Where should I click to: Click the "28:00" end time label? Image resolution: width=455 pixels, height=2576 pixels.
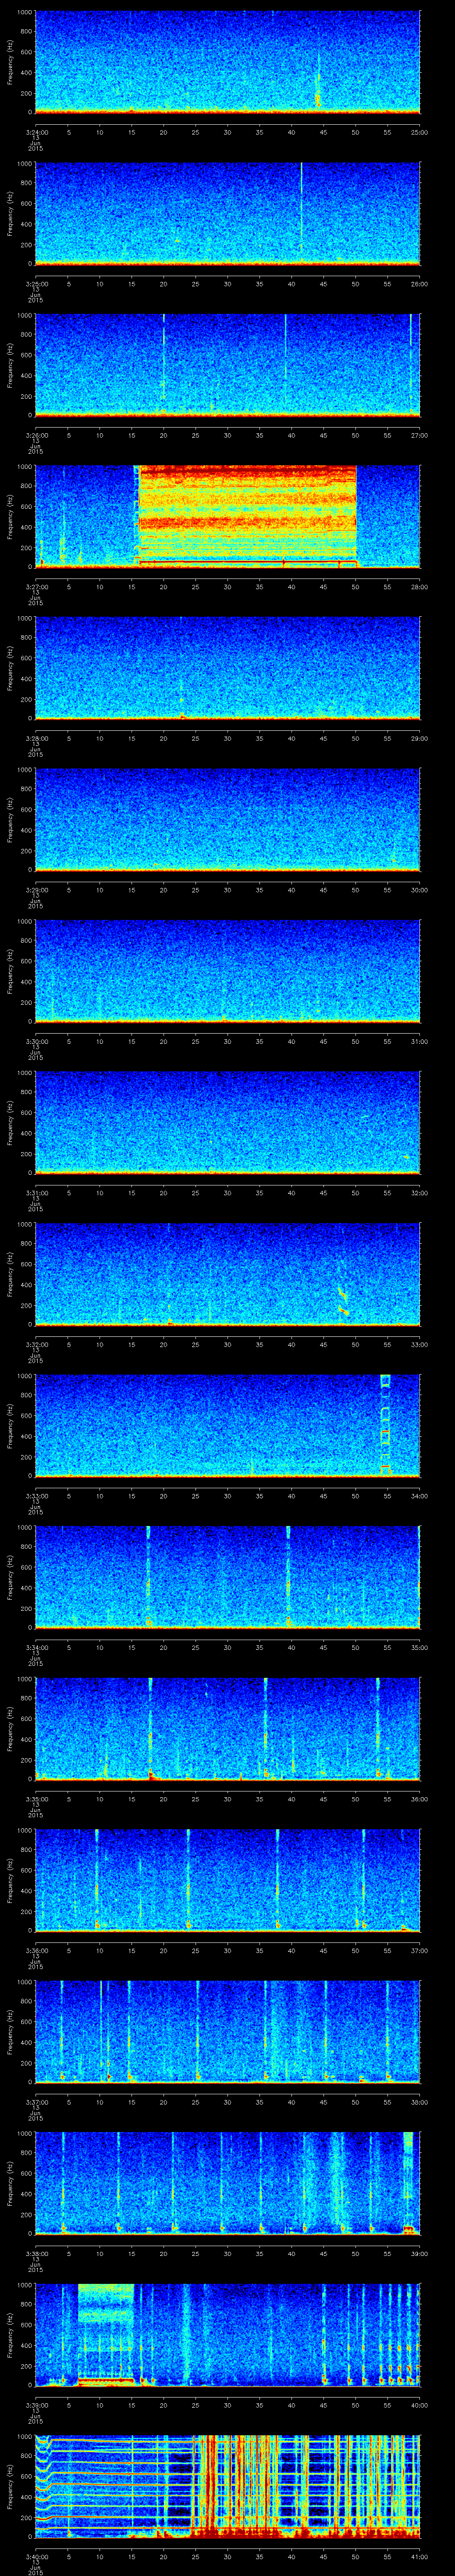pos(420,586)
